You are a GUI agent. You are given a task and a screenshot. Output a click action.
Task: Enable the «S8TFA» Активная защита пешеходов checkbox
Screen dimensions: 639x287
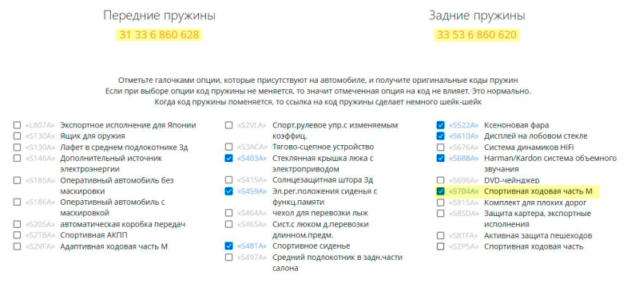click(441, 235)
